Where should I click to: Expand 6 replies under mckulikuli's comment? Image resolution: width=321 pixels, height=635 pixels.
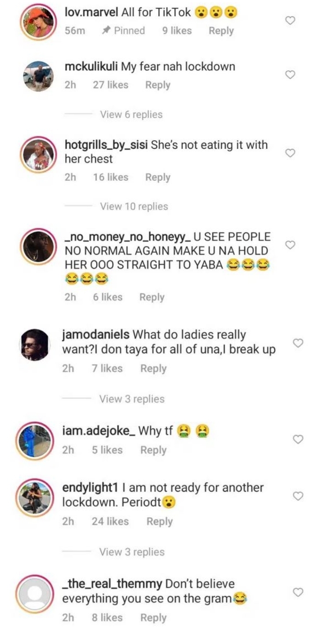tap(131, 115)
